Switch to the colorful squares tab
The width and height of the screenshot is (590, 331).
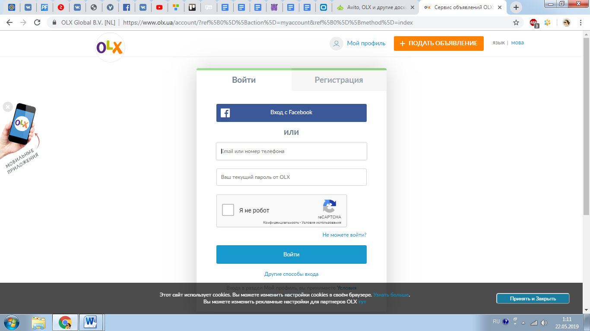(x=176, y=7)
